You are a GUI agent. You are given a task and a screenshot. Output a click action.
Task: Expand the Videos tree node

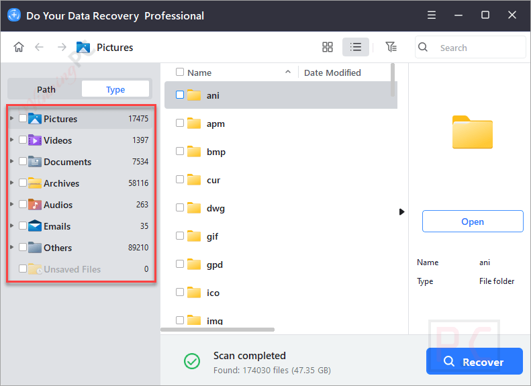(12, 140)
